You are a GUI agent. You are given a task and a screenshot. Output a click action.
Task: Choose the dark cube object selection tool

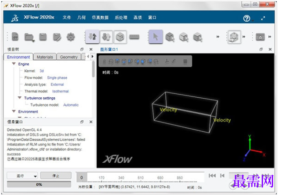coord(170,37)
